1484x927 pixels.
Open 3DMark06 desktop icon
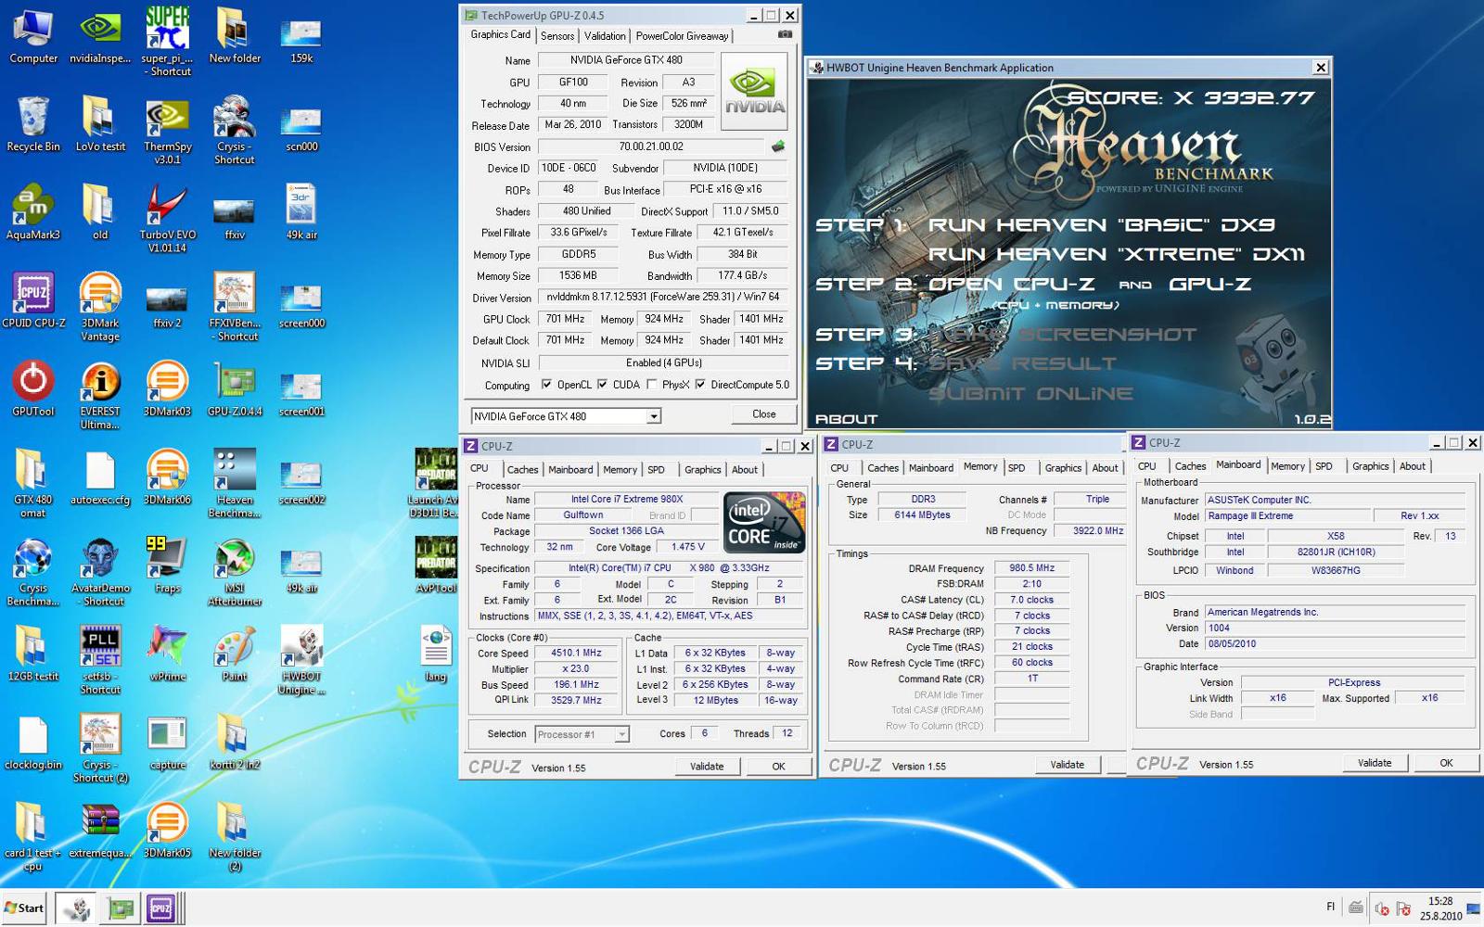pyautogui.click(x=168, y=476)
